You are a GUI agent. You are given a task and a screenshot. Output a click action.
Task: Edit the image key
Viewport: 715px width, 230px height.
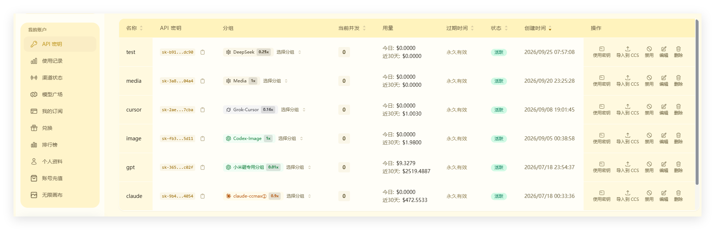(664, 139)
